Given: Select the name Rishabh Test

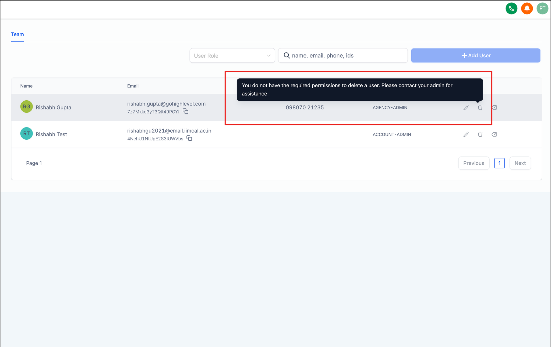Looking at the screenshot, I should click(51, 134).
